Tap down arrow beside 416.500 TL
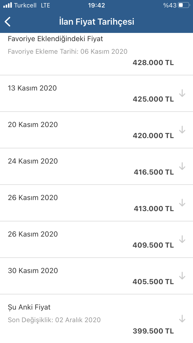Image resolution: width=193 pixels, height=343 pixels. (x=182, y=166)
